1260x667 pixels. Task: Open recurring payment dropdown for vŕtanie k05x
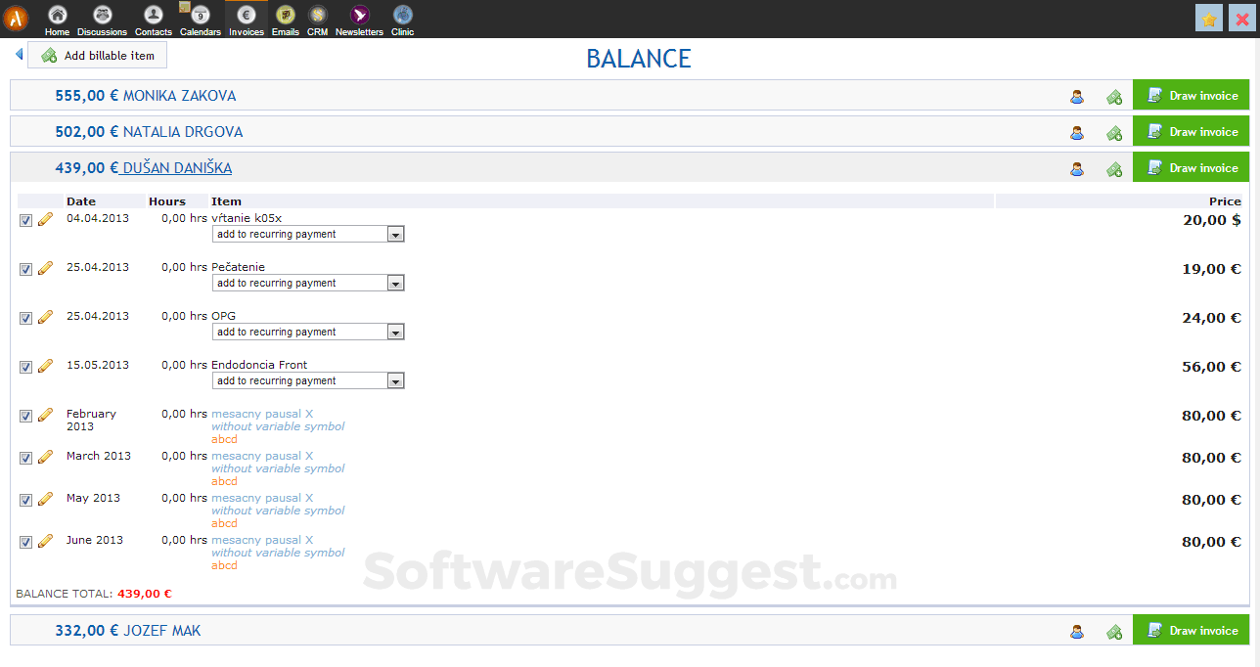[308, 234]
